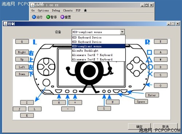The width and height of the screenshot is (182, 134).
Task: Open the Options menu
Action: 43,11
